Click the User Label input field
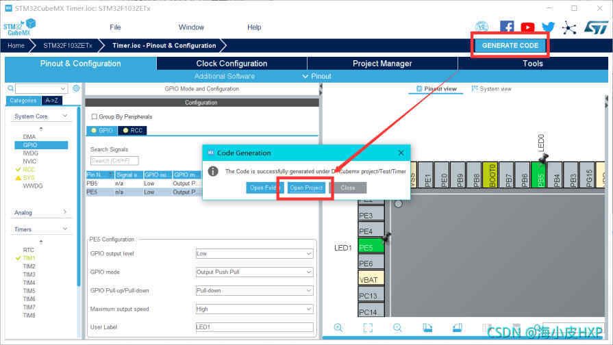This screenshot has width=613, height=345. [254, 327]
